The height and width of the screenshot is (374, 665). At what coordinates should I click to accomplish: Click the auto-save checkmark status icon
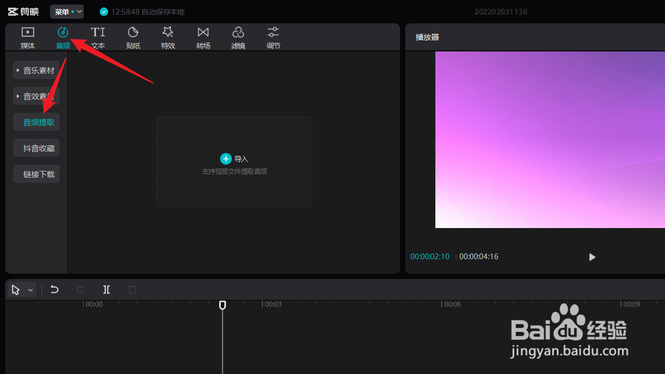click(x=104, y=11)
